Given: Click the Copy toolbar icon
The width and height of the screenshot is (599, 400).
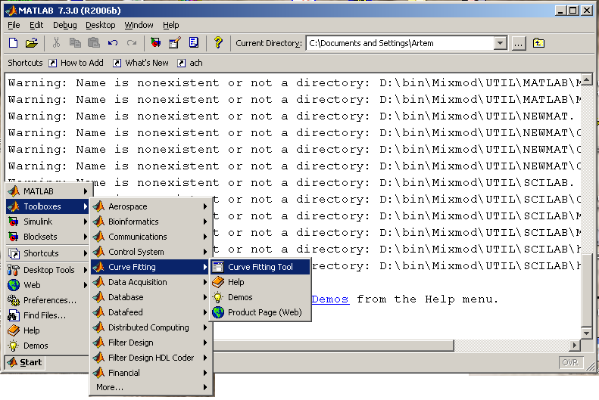Looking at the screenshot, I should 75,43.
